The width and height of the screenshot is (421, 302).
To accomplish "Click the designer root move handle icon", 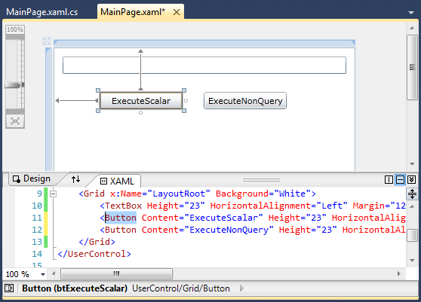I will coord(47,41).
